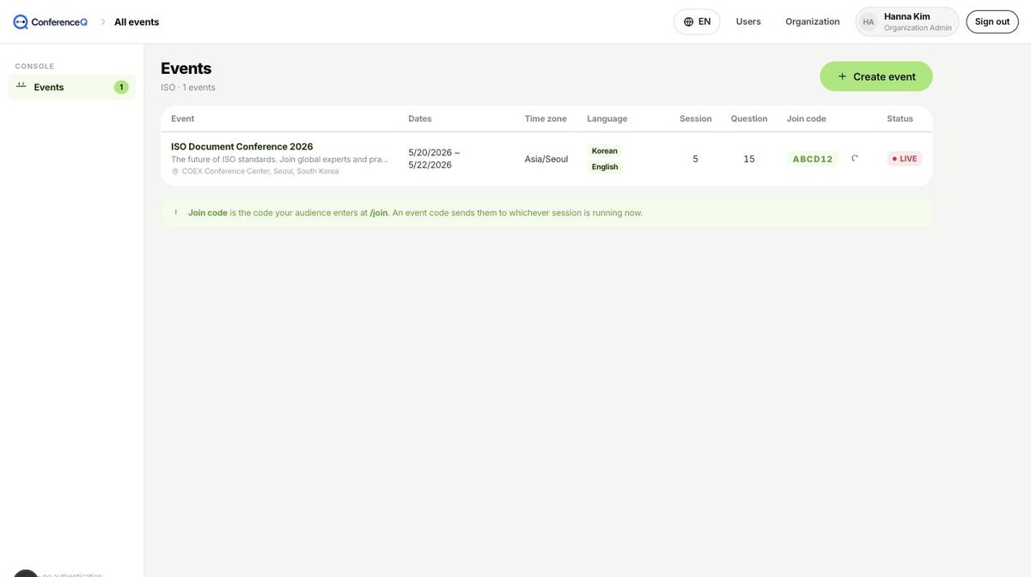Image resolution: width=1031 pixels, height=577 pixels.
Task: Open the ConferenceQ logo home link
Action: [x=51, y=21]
